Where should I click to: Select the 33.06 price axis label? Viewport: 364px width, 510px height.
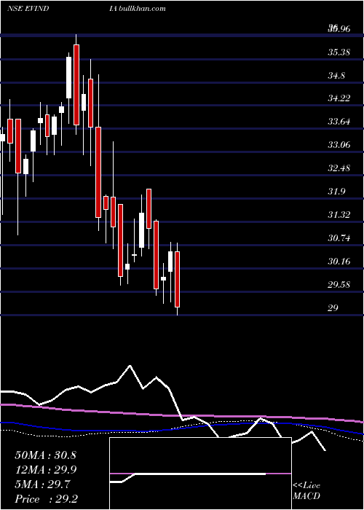pos(339,145)
